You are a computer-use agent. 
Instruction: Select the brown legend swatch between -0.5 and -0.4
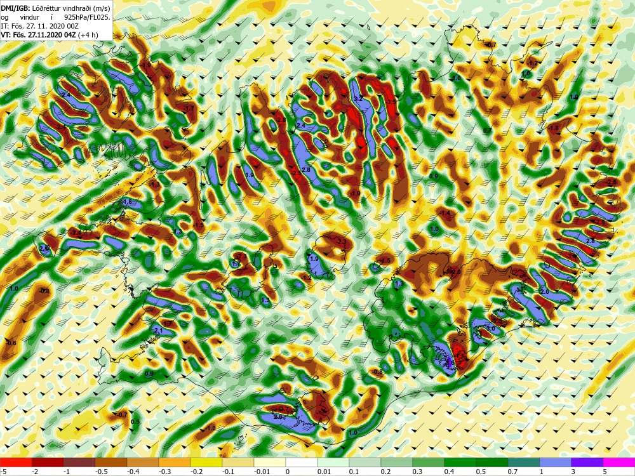pyautogui.click(x=111, y=463)
